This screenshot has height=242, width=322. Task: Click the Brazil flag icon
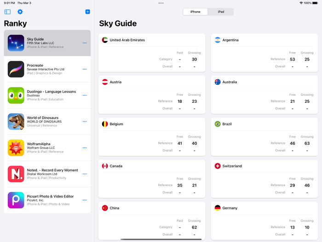click(x=218, y=124)
